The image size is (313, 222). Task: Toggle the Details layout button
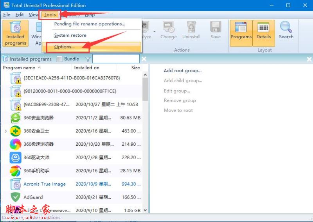264,33
